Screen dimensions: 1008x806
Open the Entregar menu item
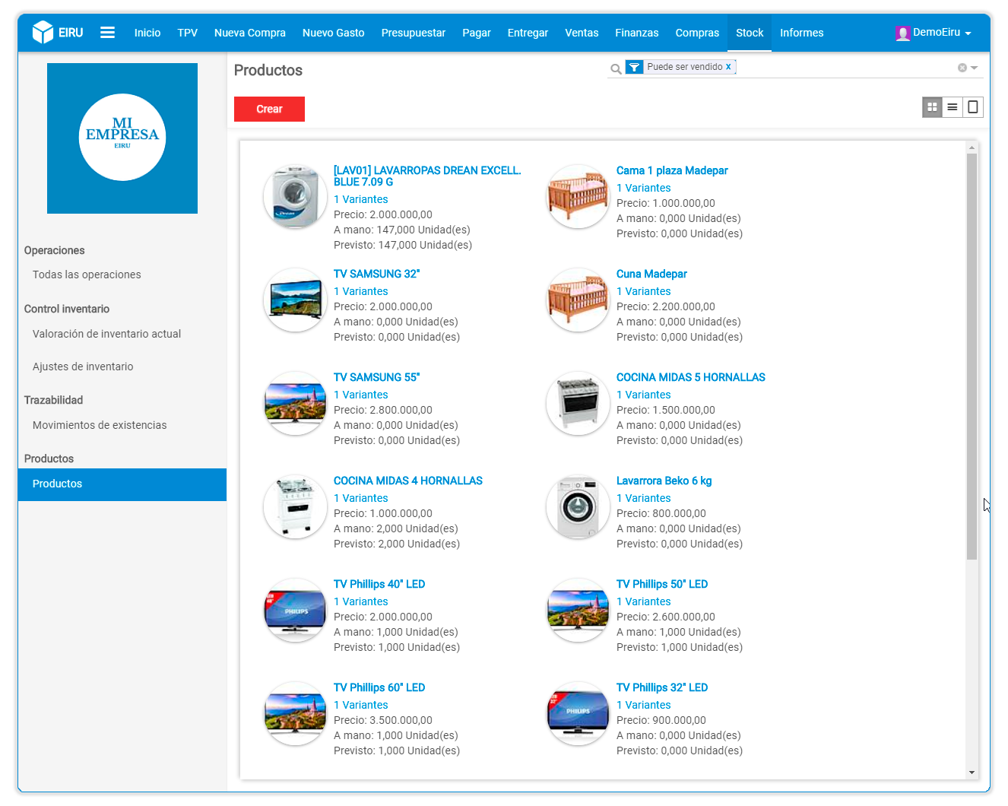pos(528,33)
